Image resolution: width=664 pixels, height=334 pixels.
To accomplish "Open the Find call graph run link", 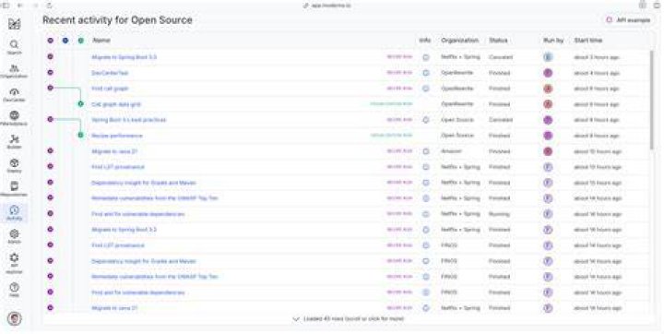I will (110, 89).
